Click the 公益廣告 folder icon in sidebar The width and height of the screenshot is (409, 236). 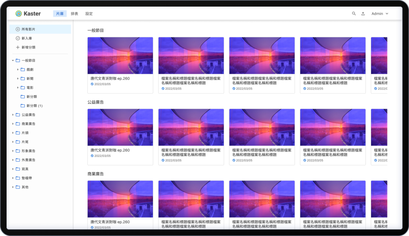(18, 115)
